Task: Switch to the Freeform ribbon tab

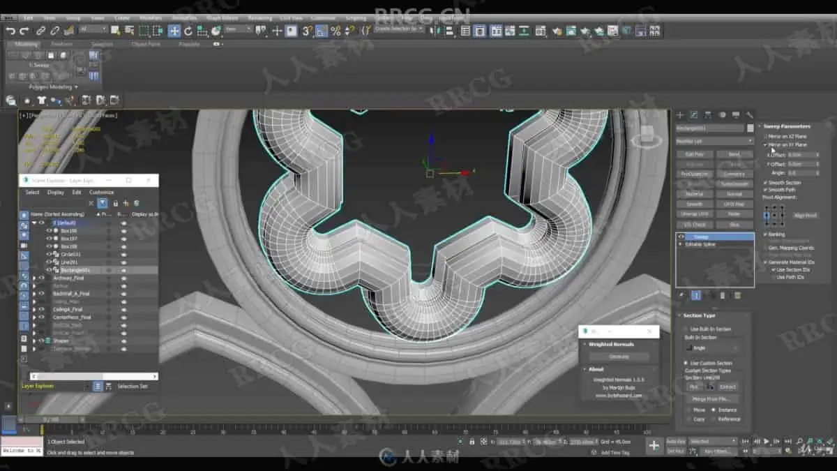Action: (61, 45)
